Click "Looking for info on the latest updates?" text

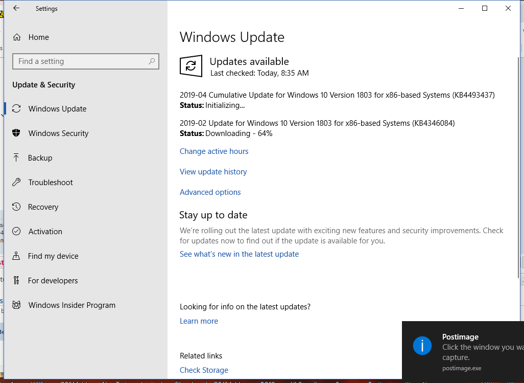[245, 307]
